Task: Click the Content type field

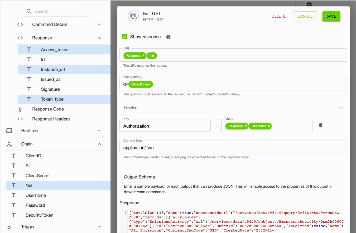Action: [233, 147]
